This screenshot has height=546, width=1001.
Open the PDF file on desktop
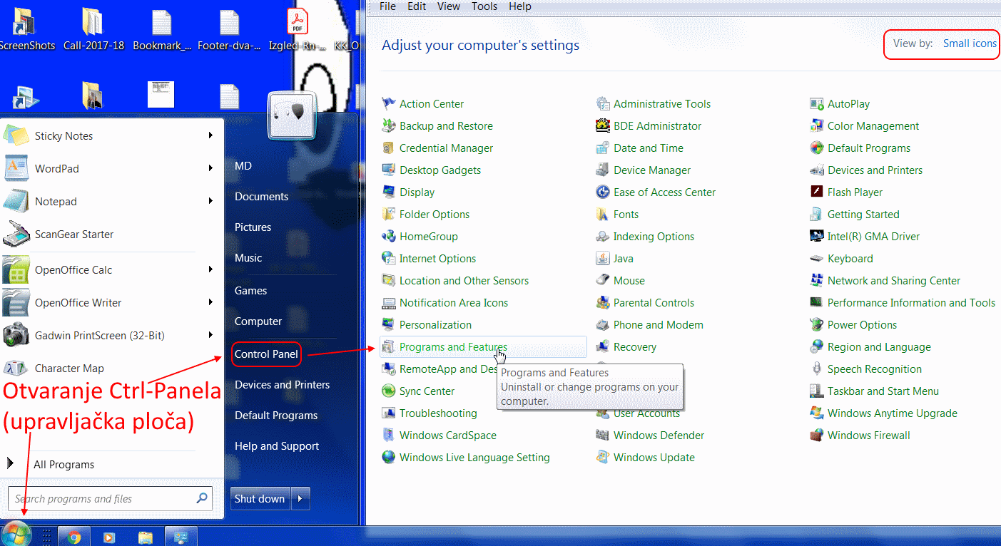(x=297, y=29)
